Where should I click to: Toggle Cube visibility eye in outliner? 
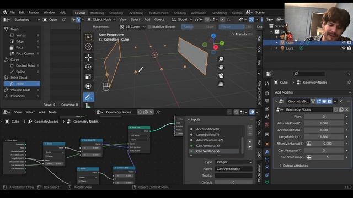(343, 42)
